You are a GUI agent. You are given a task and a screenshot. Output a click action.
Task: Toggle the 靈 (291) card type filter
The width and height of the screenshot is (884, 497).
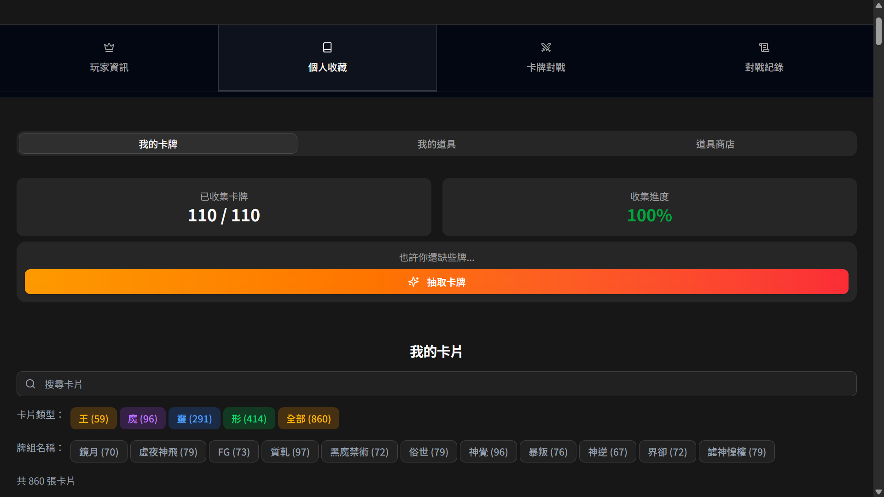[x=194, y=419]
